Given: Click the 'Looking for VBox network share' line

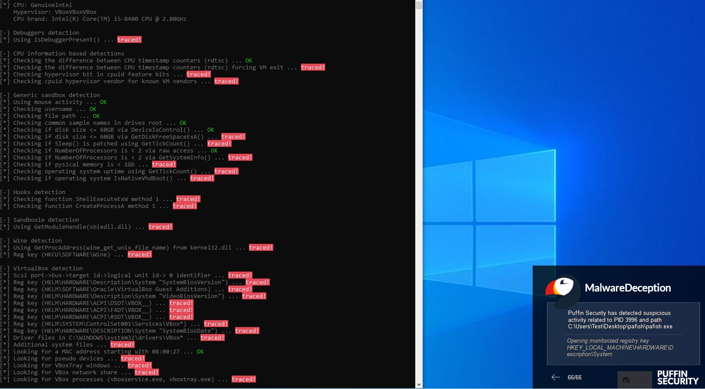Looking at the screenshot, I should pyautogui.click(x=80, y=373).
